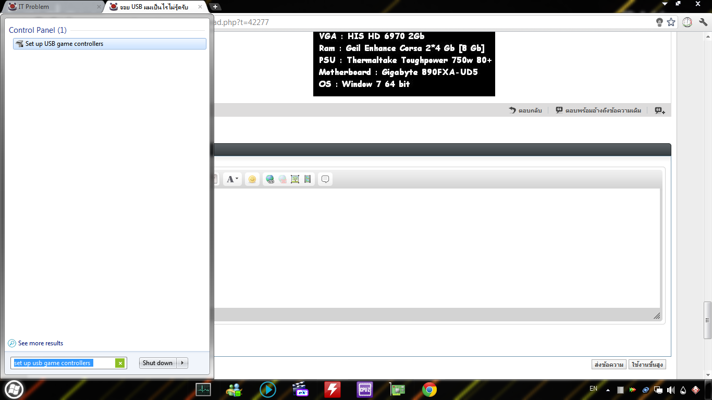This screenshot has width=712, height=400.
Task: Insert a smiley in the editor
Action: 252,179
